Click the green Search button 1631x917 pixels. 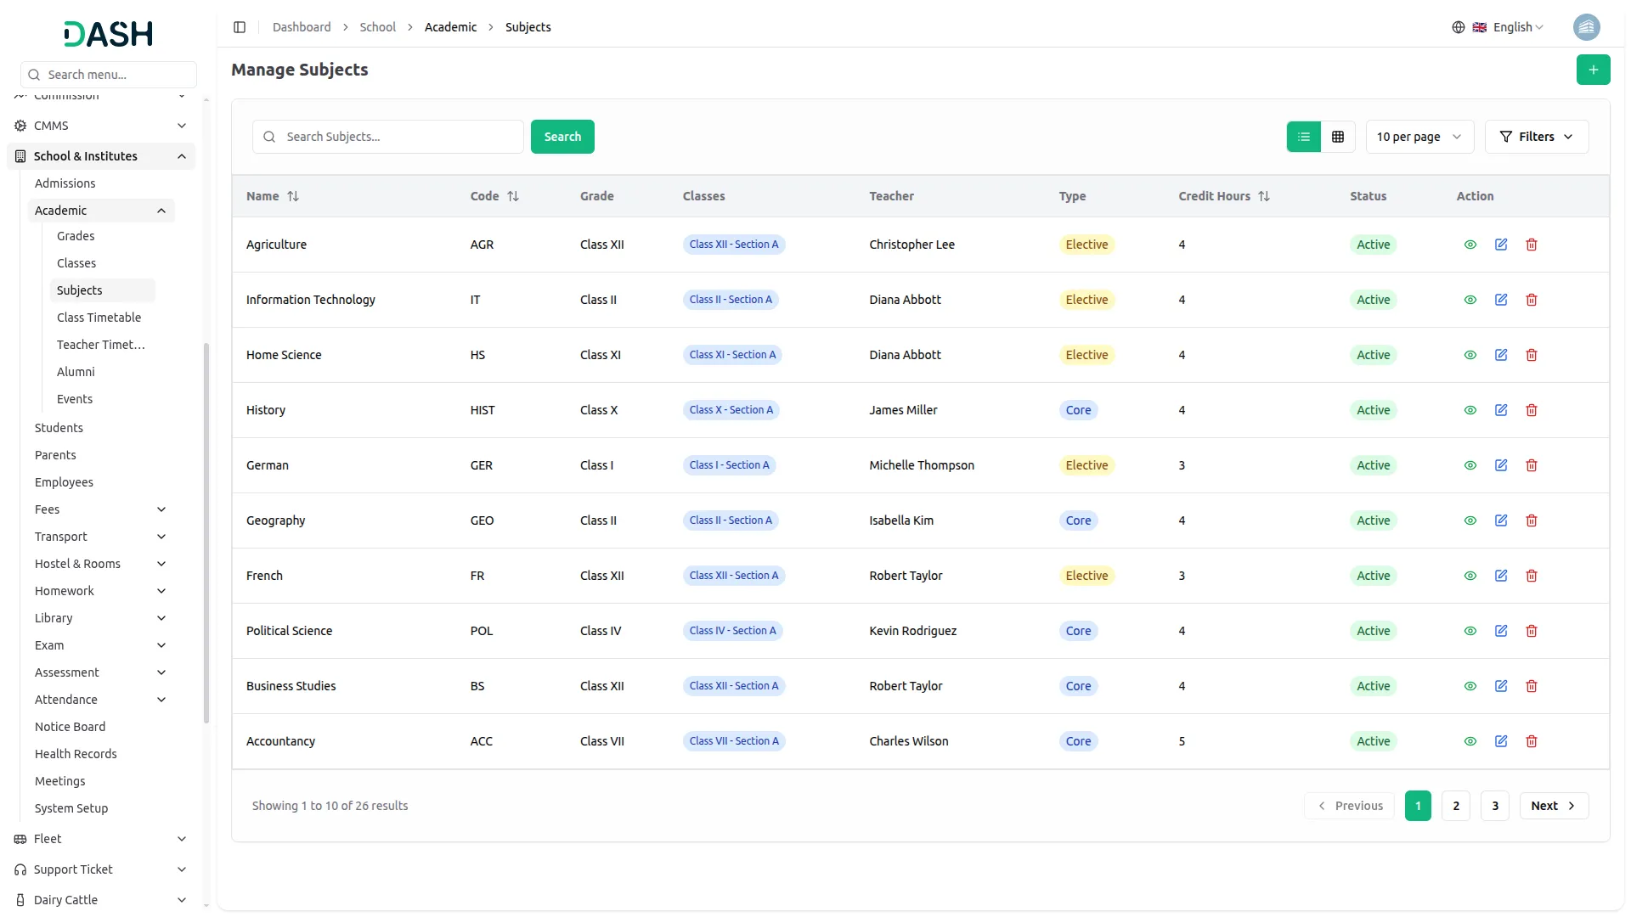tap(562, 137)
